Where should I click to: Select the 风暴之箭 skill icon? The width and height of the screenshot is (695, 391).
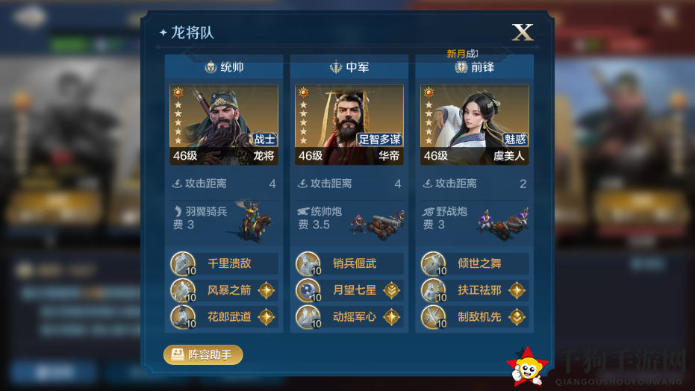pos(183,290)
